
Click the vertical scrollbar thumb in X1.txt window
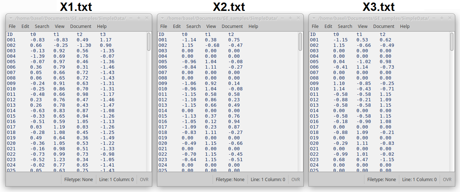click(149, 42)
